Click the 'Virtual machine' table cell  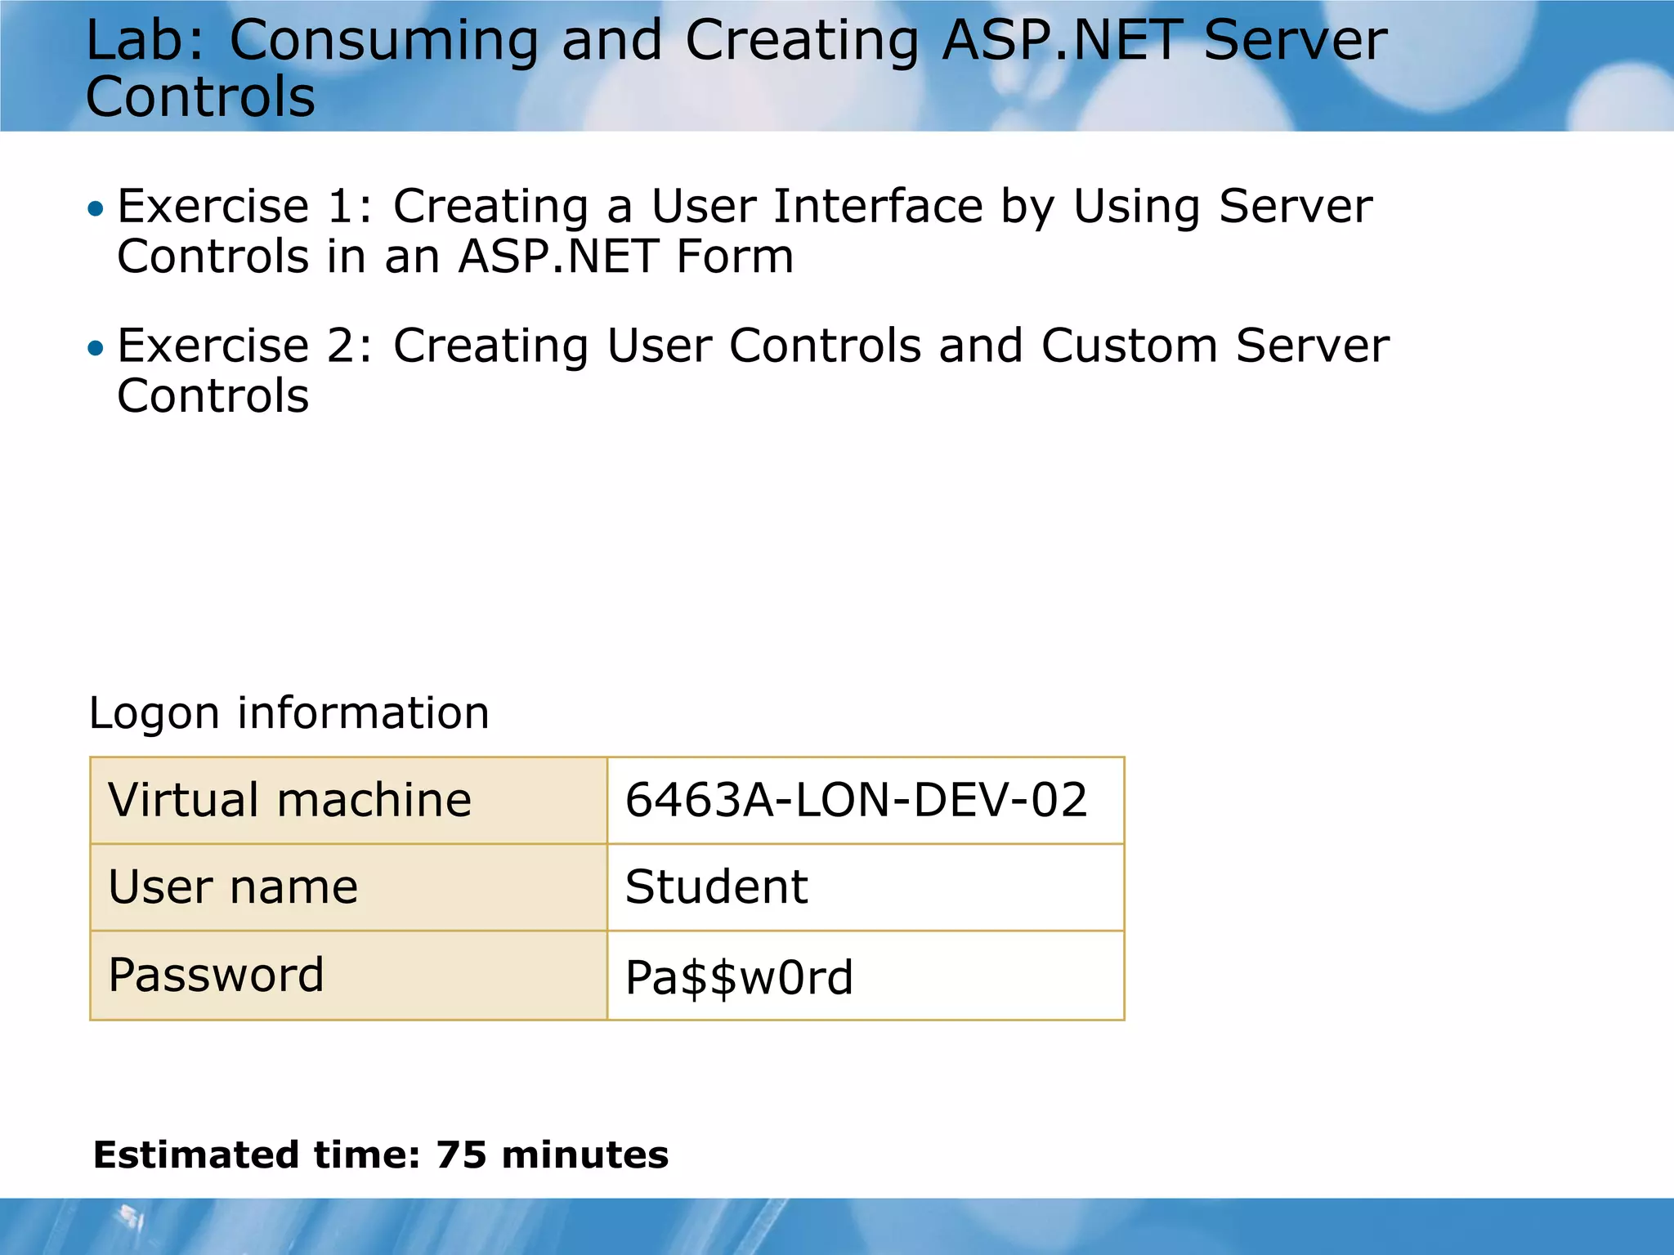click(349, 801)
